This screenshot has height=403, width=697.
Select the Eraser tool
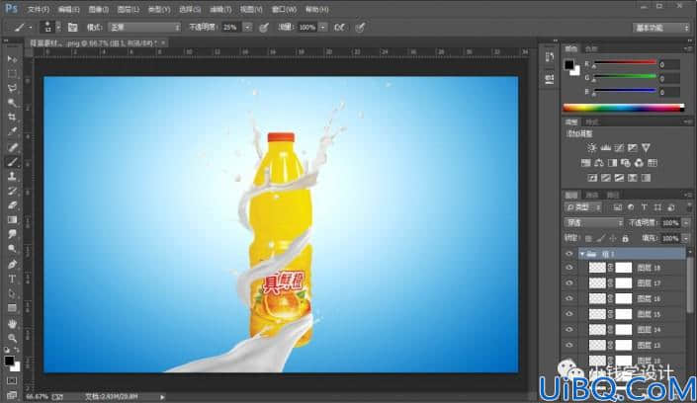click(x=12, y=205)
